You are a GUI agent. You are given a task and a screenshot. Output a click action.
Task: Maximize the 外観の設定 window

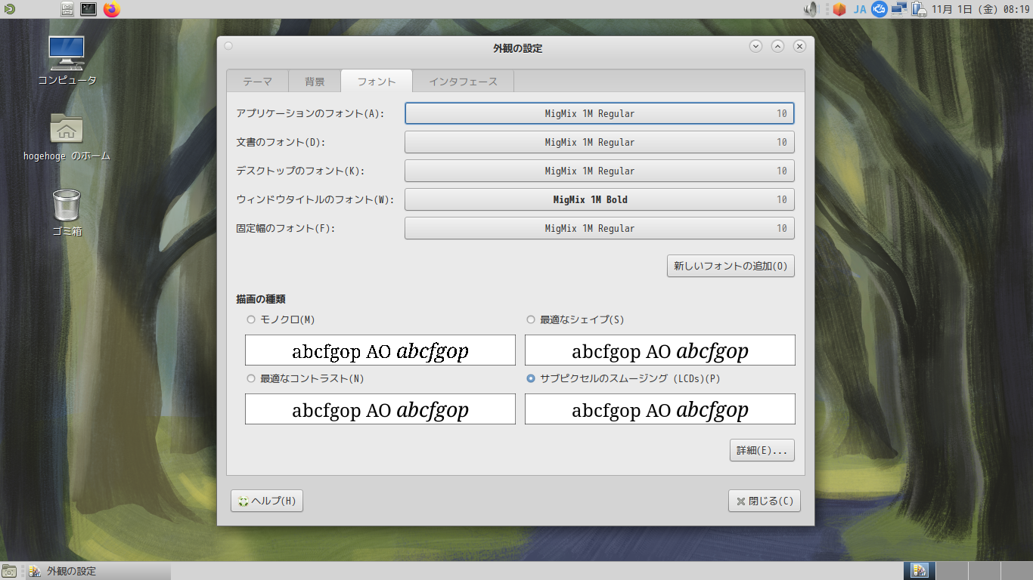777,46
